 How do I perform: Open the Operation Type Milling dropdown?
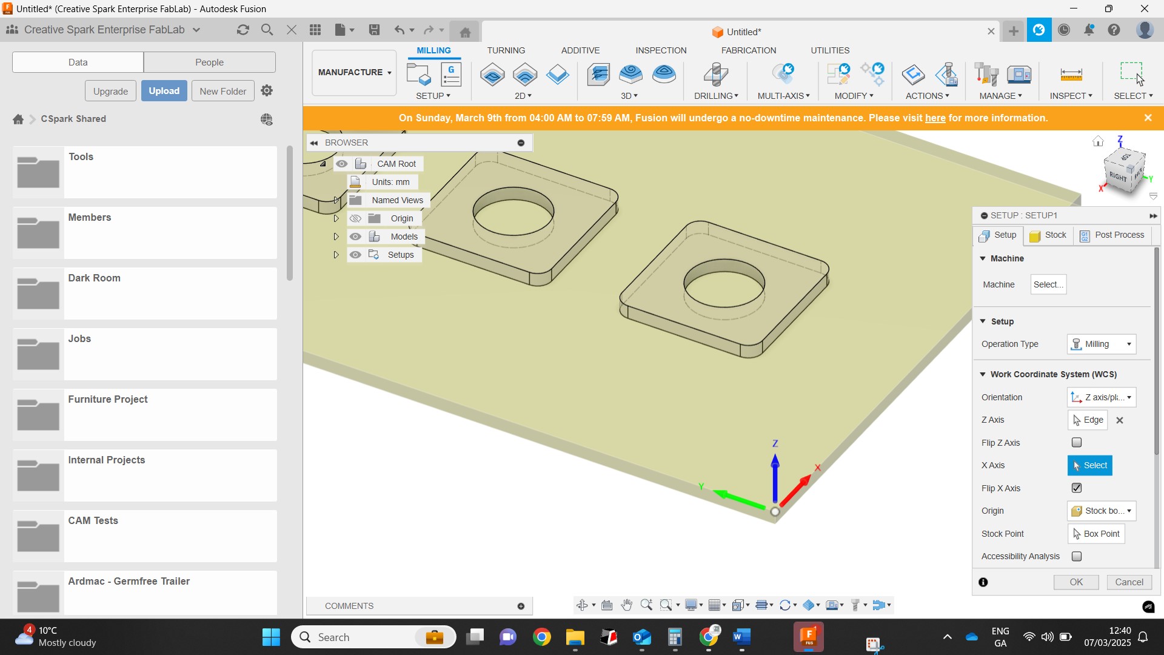pos(1102,344)
